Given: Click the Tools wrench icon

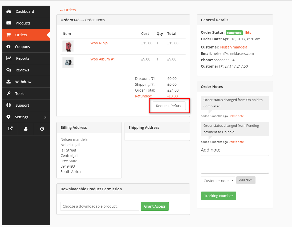Looking at the screenshot, I should tap(9, 93).
